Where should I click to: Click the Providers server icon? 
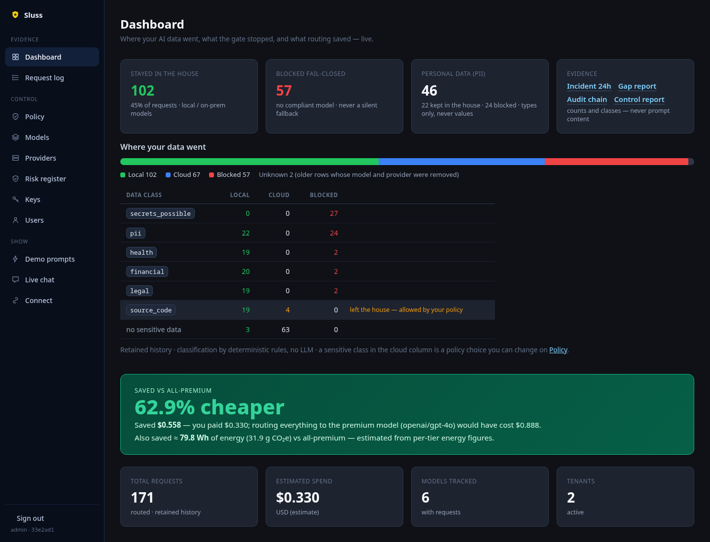[x=15, y=158]
